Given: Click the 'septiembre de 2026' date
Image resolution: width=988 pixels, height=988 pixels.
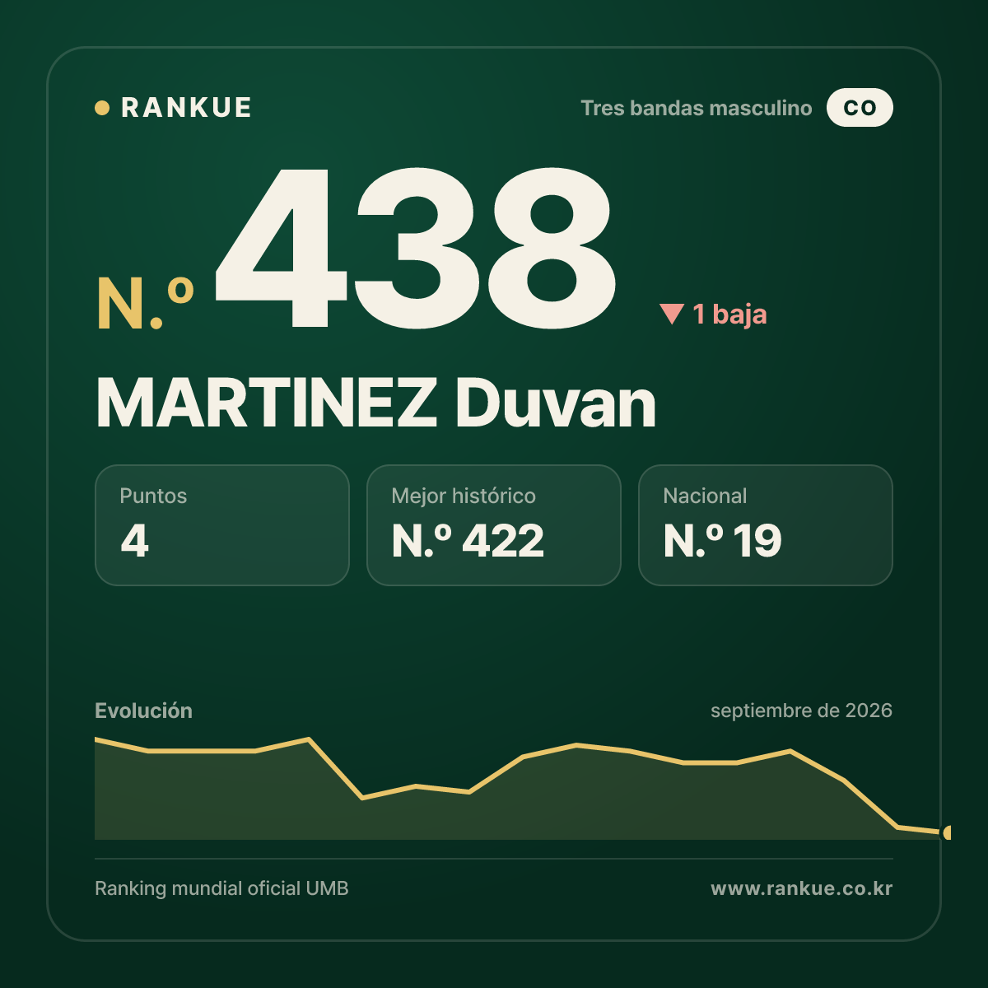Looking at the screenshot, I should [801, 711].
